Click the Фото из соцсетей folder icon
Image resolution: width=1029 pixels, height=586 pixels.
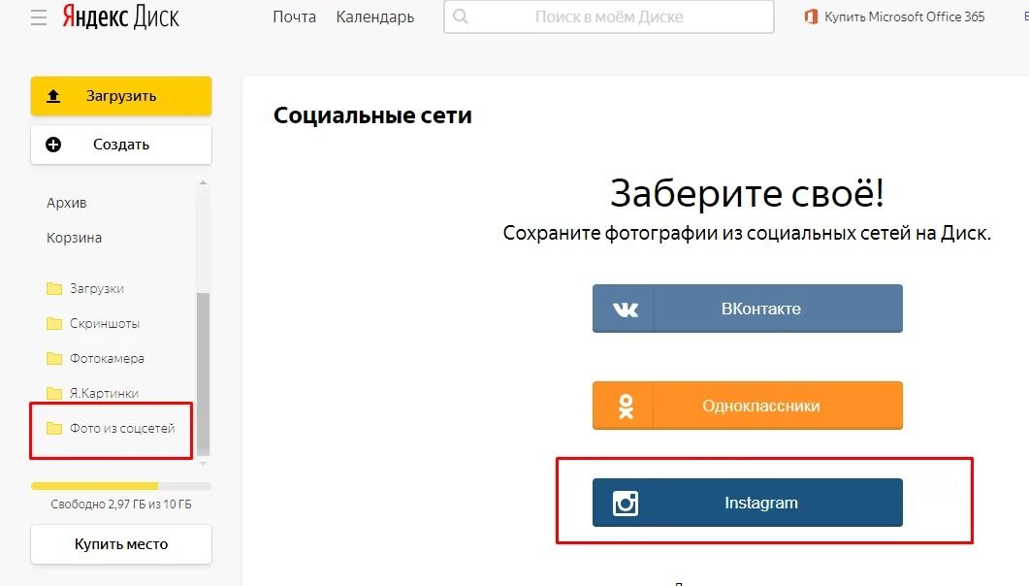coord(54,429)
